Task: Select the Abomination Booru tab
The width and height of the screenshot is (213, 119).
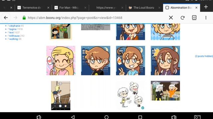Action: point(181,8)
